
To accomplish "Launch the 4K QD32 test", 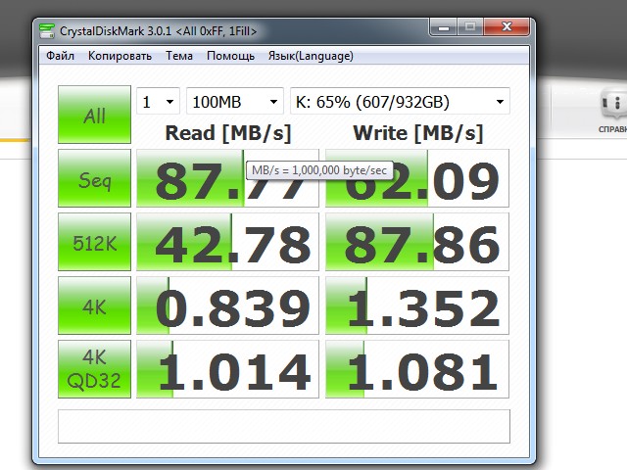I will [x=94, y=369].
